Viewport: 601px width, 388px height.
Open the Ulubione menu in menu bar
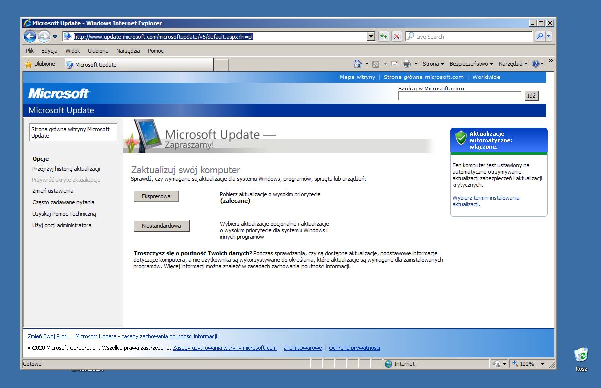coord(98,51)
